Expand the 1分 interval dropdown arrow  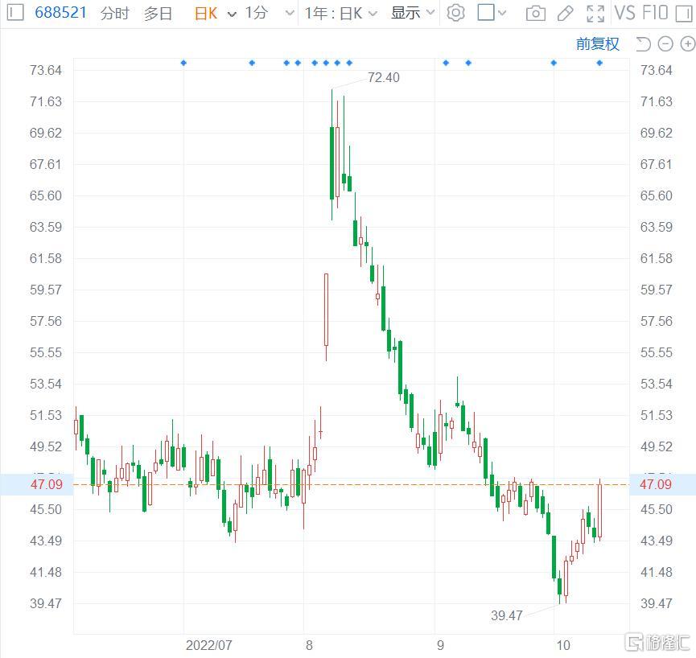[x=290, y=13]
